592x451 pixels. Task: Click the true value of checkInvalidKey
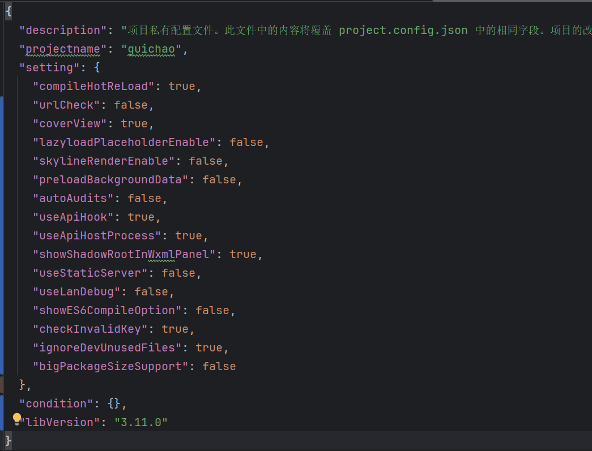(x=175, y=329)
